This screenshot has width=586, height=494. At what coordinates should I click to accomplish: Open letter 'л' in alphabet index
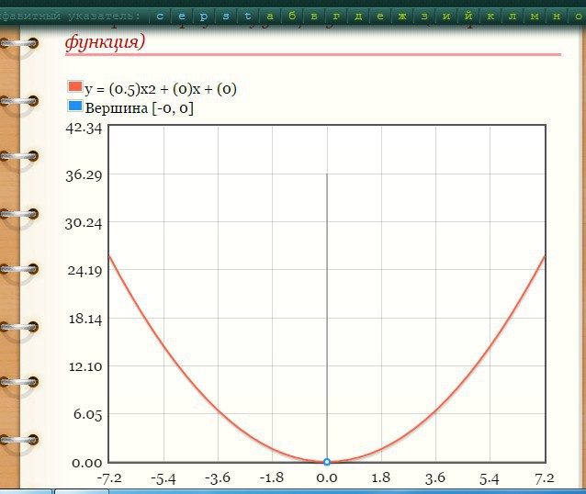(513, 17)
